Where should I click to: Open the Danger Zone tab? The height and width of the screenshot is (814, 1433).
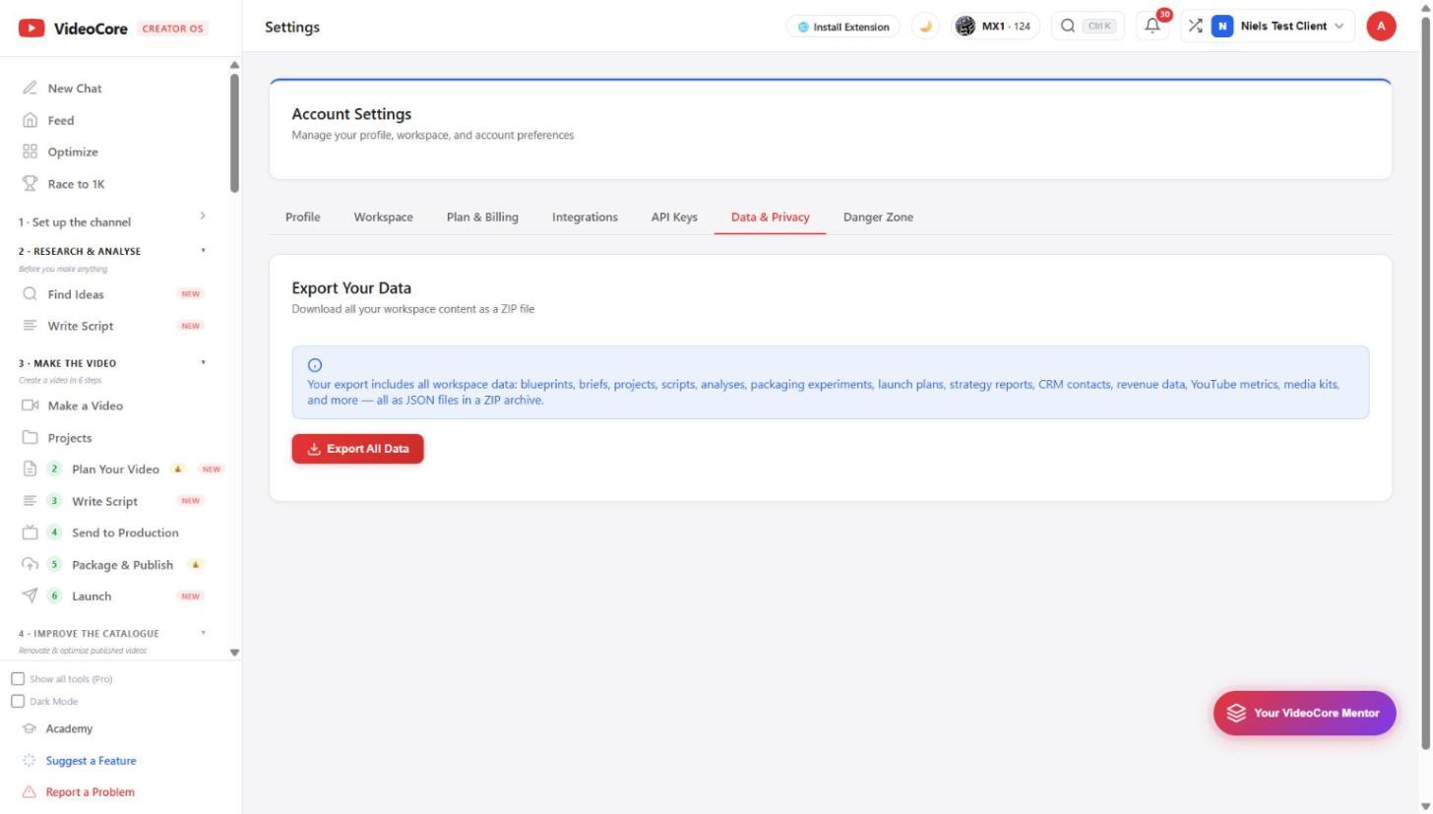[878, 218]
